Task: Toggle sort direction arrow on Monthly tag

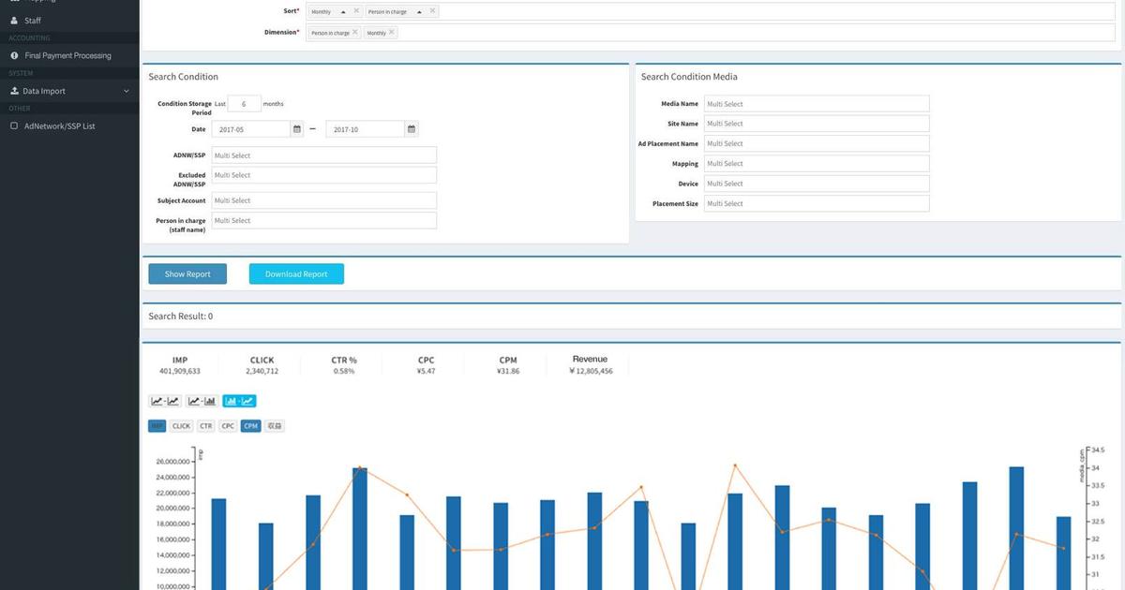Action: point(344,11)
